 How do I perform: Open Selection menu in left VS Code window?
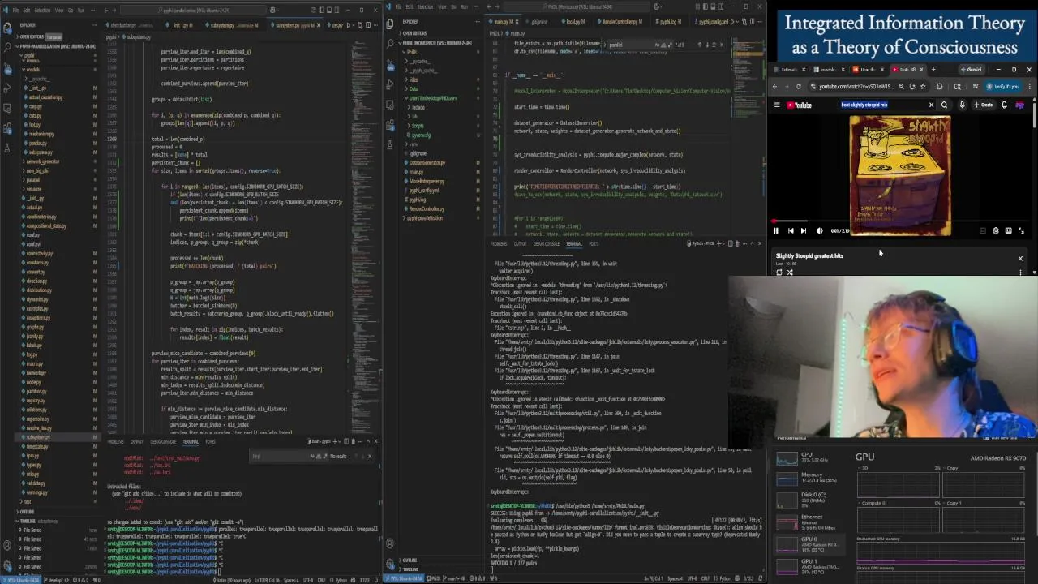point(42,11)
